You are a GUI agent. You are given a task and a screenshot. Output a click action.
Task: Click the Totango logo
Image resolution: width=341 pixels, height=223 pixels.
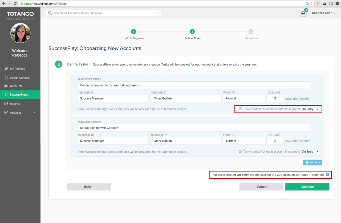(20, 15)
